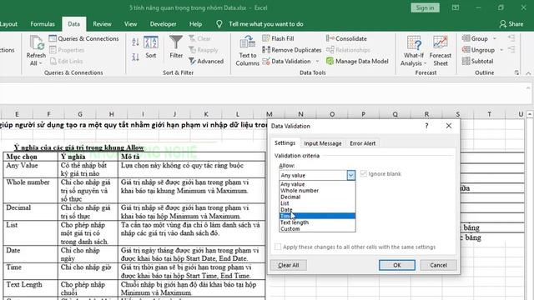Click Remove Duplicates
The image size is (534, 300).
click(x=292, y=50)
